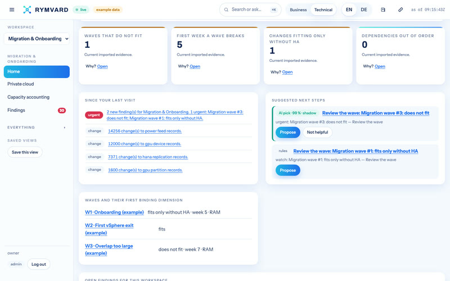This screenshot has width=450, height=281.
Task: Click the urgent red tag
Action: (x=94, y=115)
